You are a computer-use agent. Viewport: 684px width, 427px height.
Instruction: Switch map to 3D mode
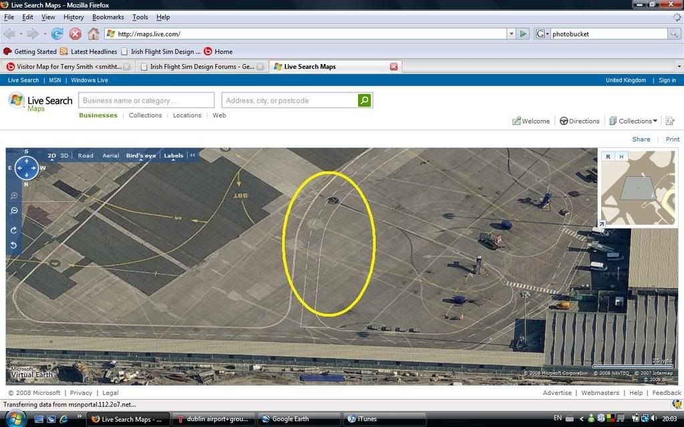[x=65, y=155]
